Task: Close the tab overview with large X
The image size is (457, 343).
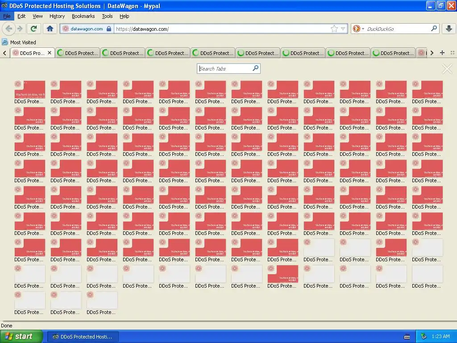Action: (x=447, y=69)
